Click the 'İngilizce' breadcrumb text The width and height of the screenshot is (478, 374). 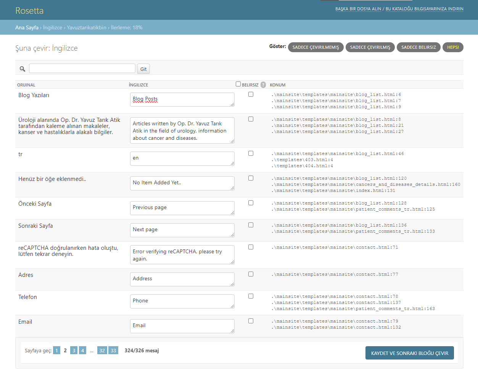[53, 27]
